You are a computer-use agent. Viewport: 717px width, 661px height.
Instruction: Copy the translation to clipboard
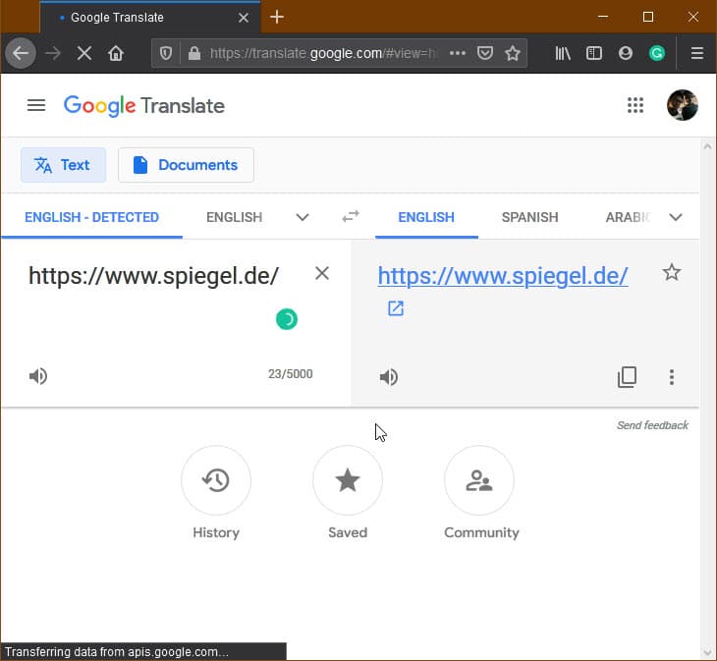pos(627,377)
